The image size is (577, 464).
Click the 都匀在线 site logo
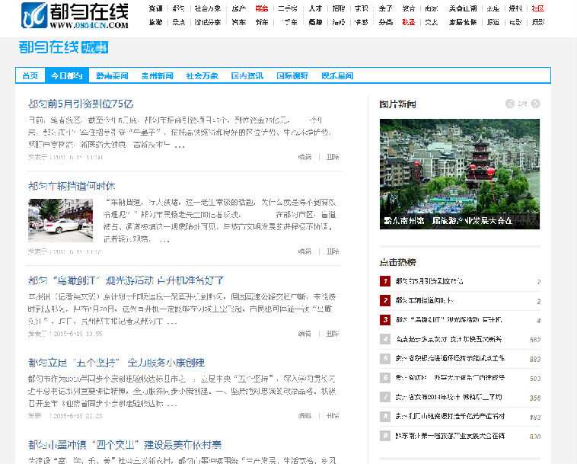click(x=75, y=15)
